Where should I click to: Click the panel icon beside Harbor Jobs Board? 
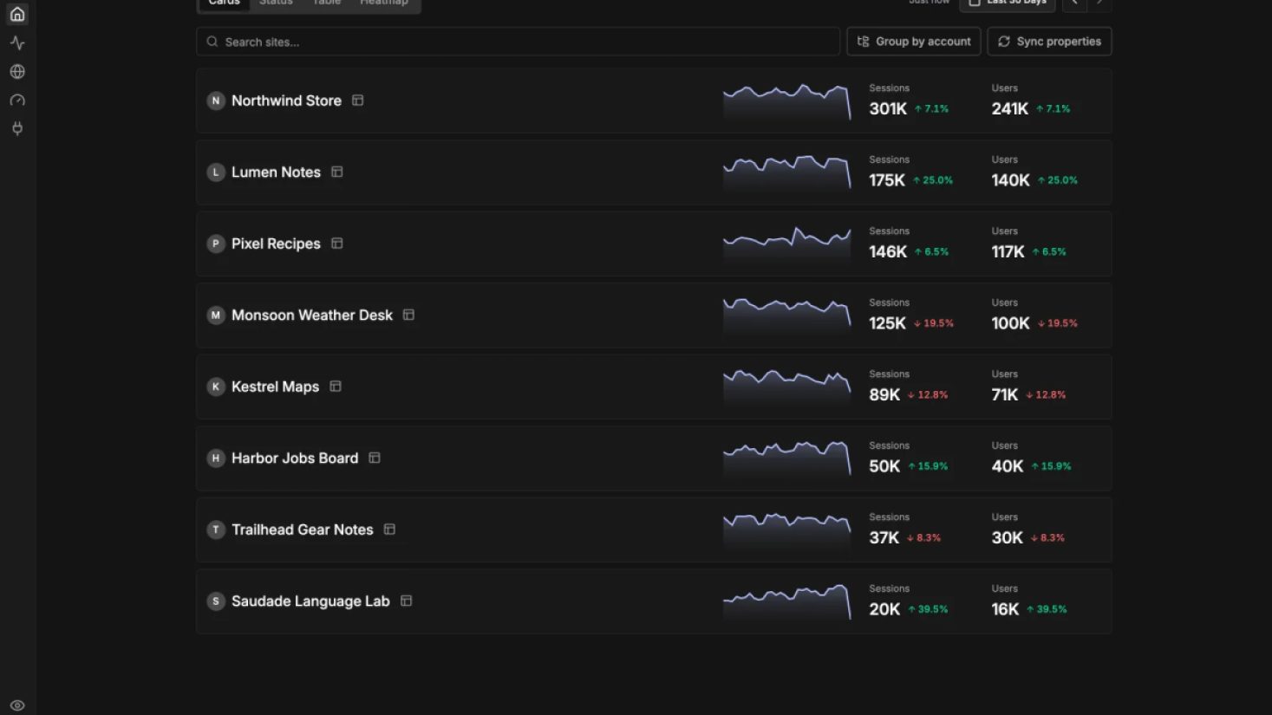(x=375, y=458)
